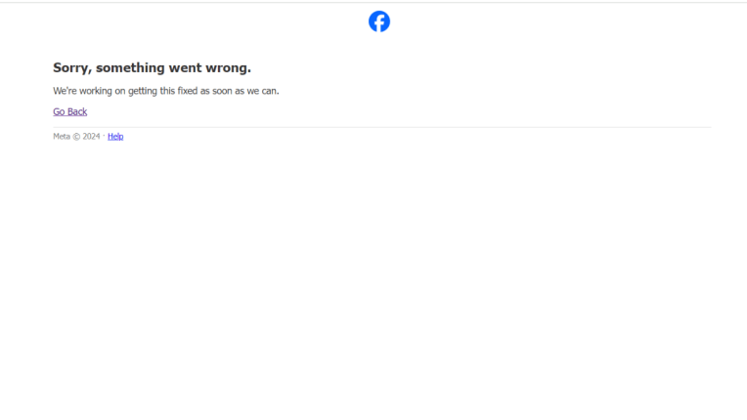Click Help next to Meta © 2024
This screenshot has height=420, width=747.
(115, 137)
